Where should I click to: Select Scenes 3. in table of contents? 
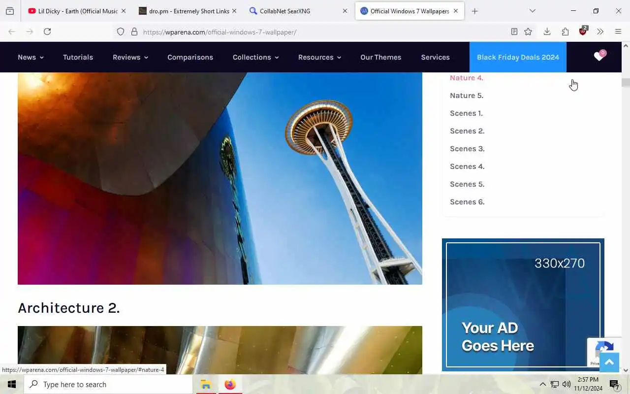[467, 149]
